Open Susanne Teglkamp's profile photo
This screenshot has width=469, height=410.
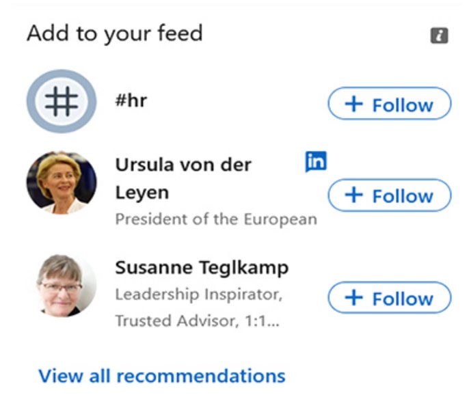(x=66, y=286)
